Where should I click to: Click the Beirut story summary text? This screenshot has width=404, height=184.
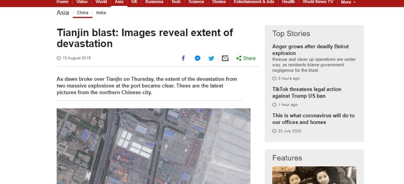(314, 65)
